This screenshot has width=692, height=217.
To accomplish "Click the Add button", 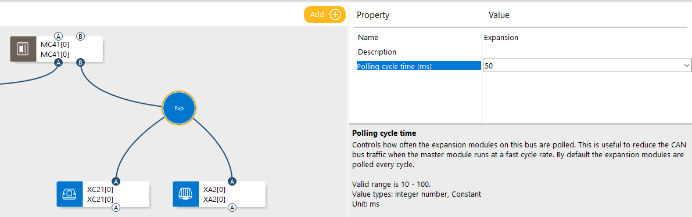I will [325, 15].
